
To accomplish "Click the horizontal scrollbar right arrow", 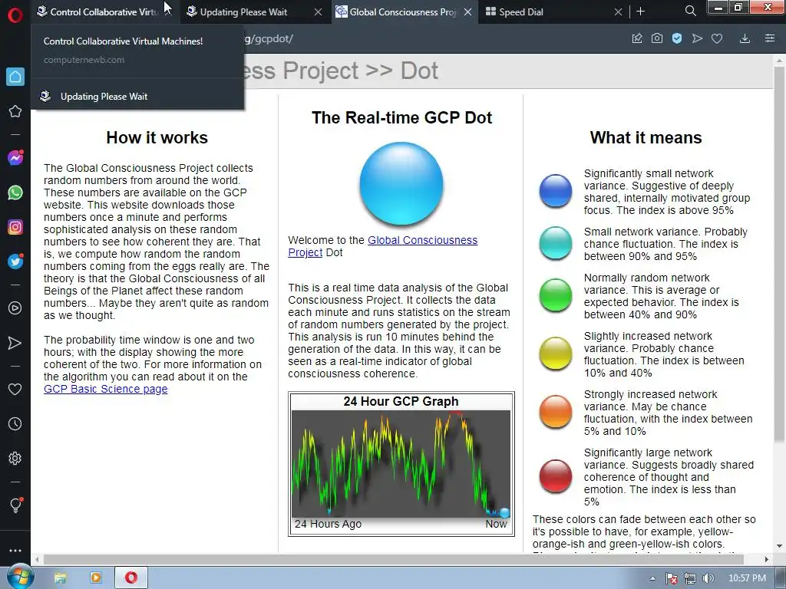I will (767, 559).
